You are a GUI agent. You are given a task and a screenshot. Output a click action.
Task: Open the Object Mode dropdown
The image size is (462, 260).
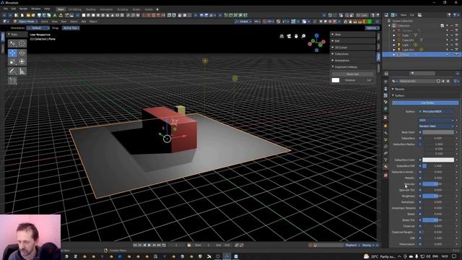(26, 22)
